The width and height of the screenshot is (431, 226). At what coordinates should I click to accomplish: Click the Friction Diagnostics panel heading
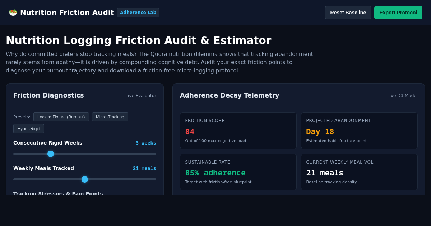point(48,95)
